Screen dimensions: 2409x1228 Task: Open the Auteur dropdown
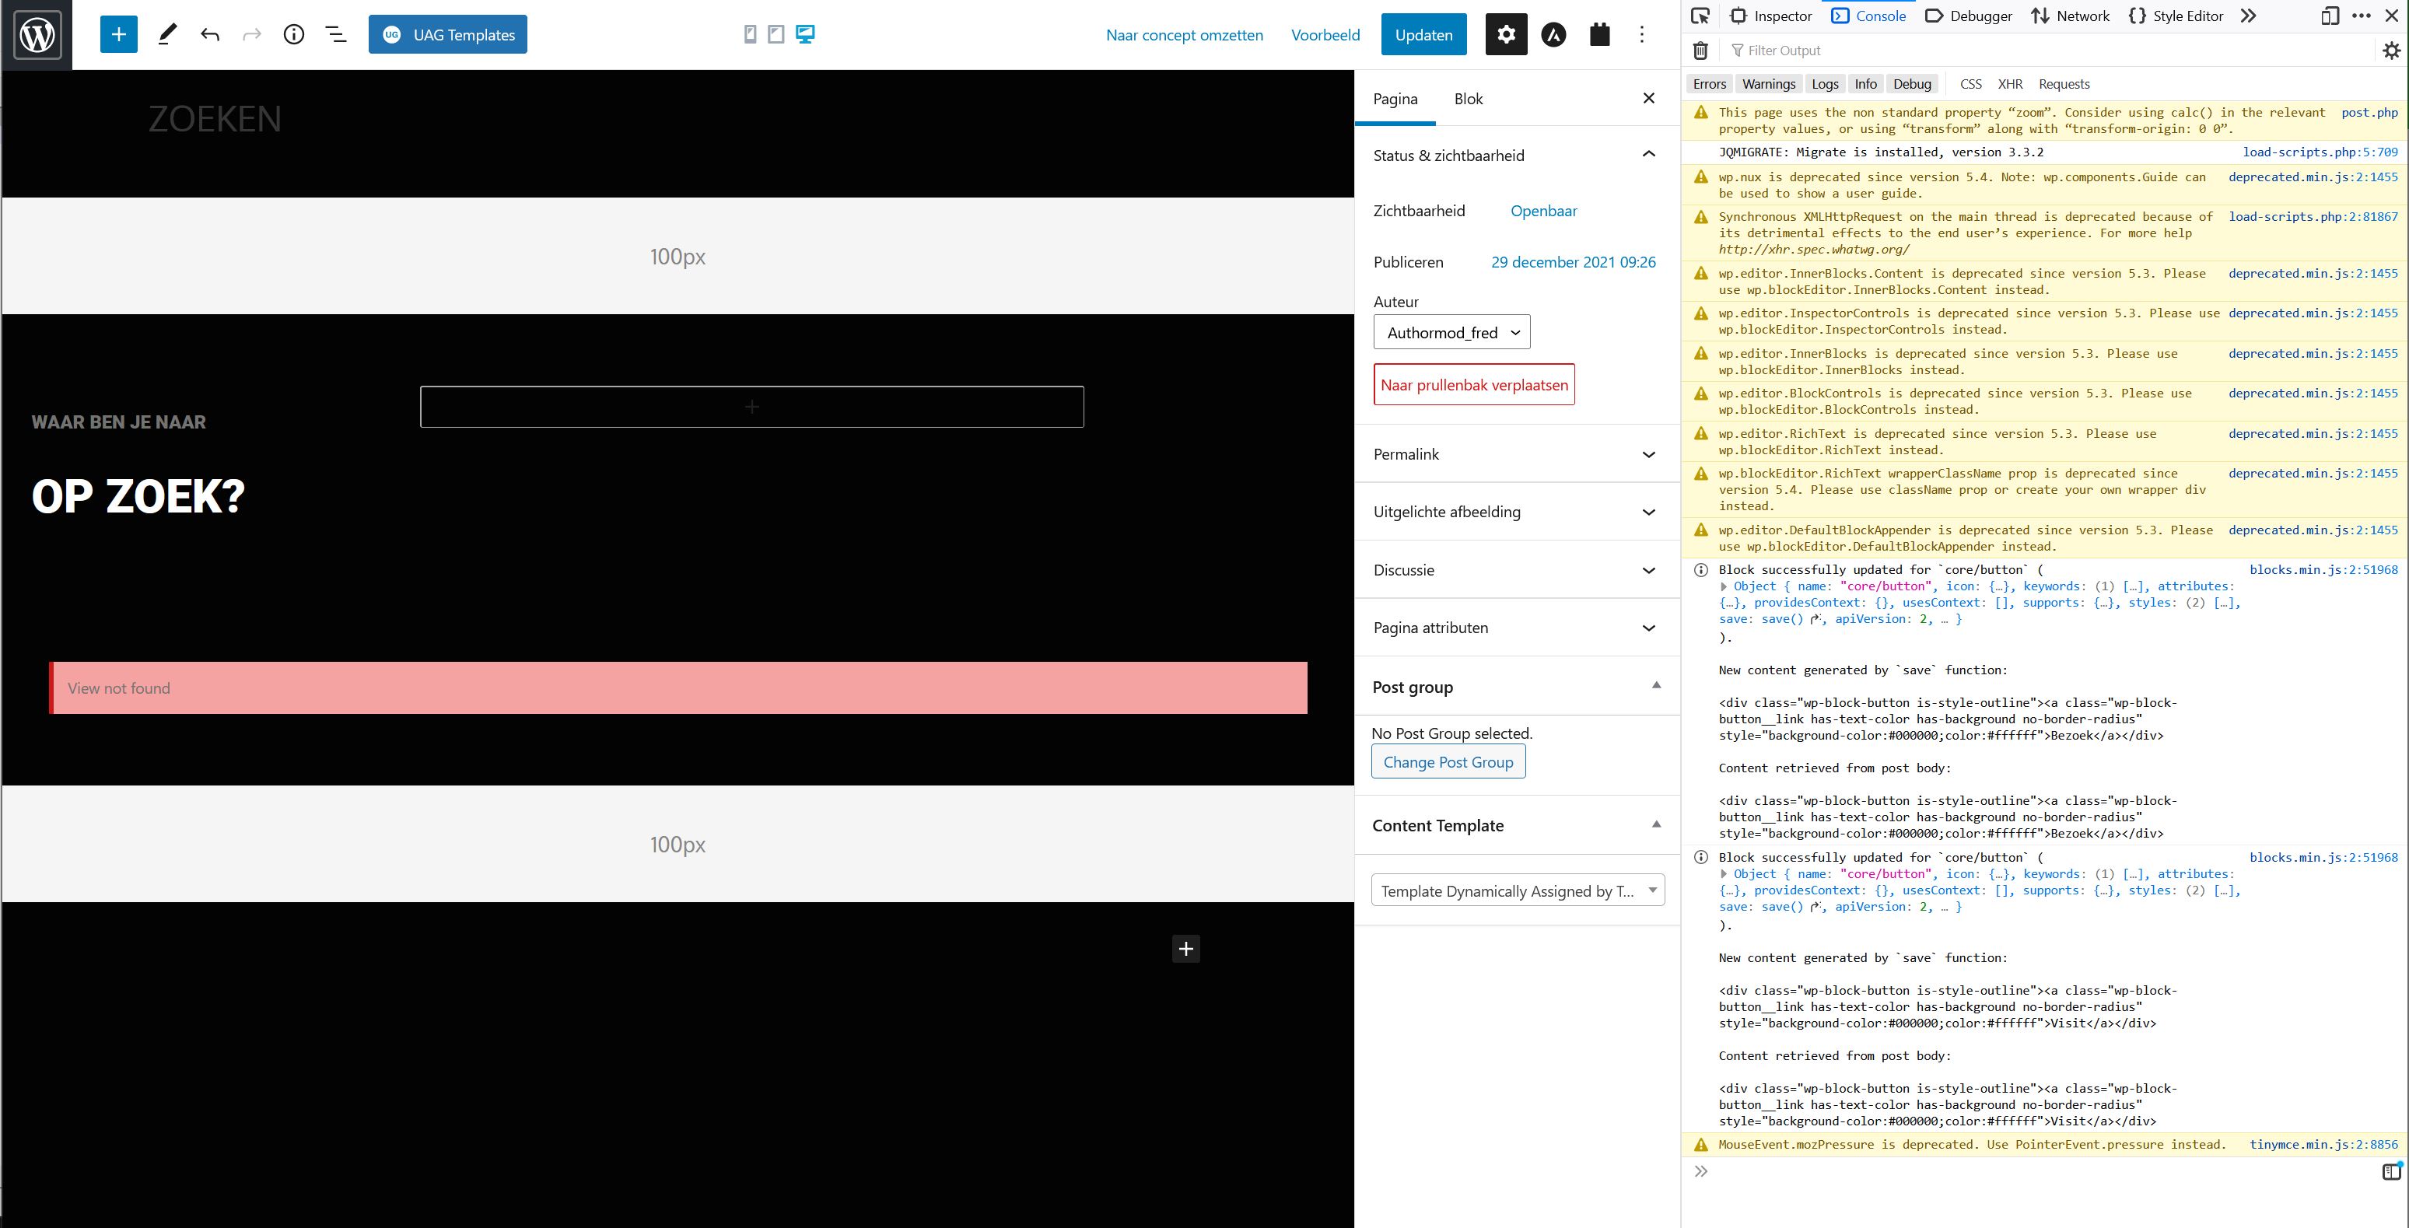tap(1451, 332)
